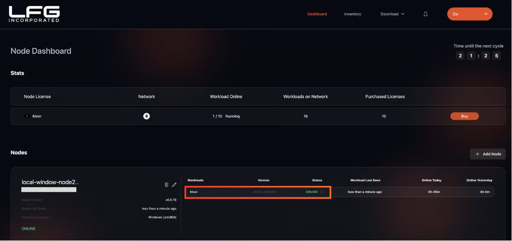
Task: Click the plus icon on Add Node
Action: pyautogui.click(x=477, y=154)
